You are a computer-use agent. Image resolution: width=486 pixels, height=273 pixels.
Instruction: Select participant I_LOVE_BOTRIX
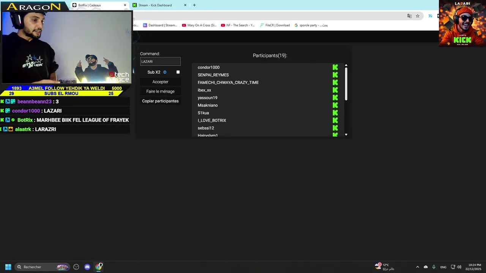212,121
